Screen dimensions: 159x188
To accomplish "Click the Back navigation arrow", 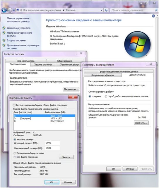I will point(4,10).
